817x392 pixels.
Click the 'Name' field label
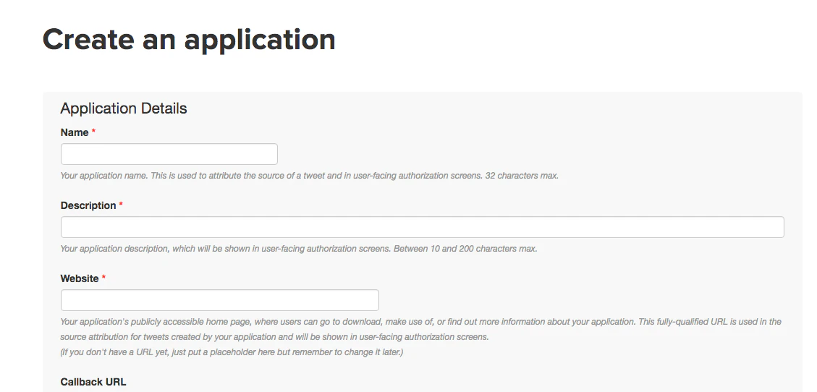[x=75, y=132]
